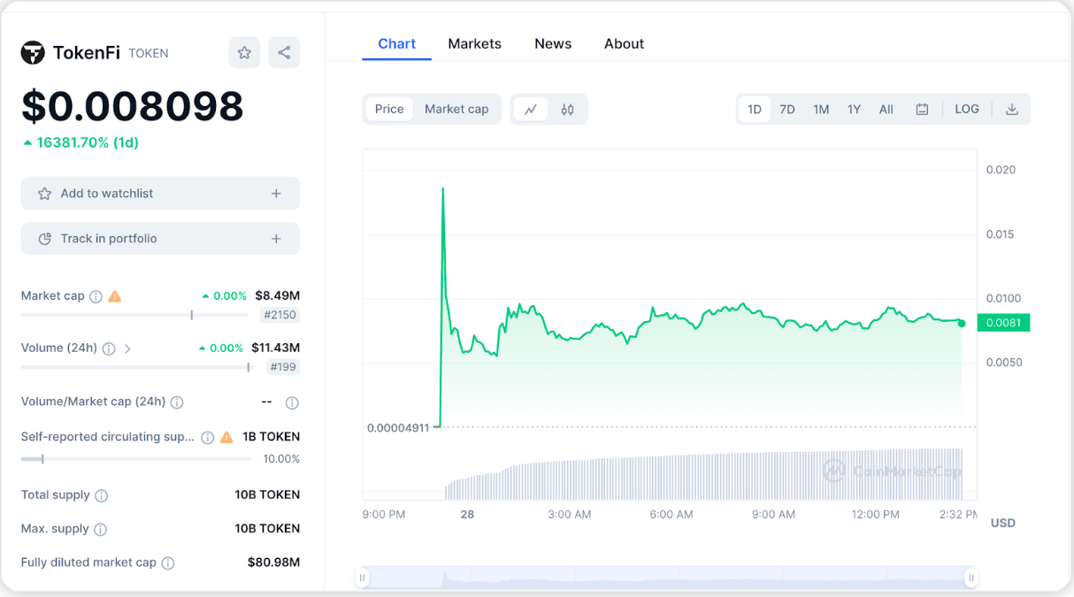This screenshot has width=1074, height=597.
Task: Select the Price chart toggle
Action: (x=389, y=109)
